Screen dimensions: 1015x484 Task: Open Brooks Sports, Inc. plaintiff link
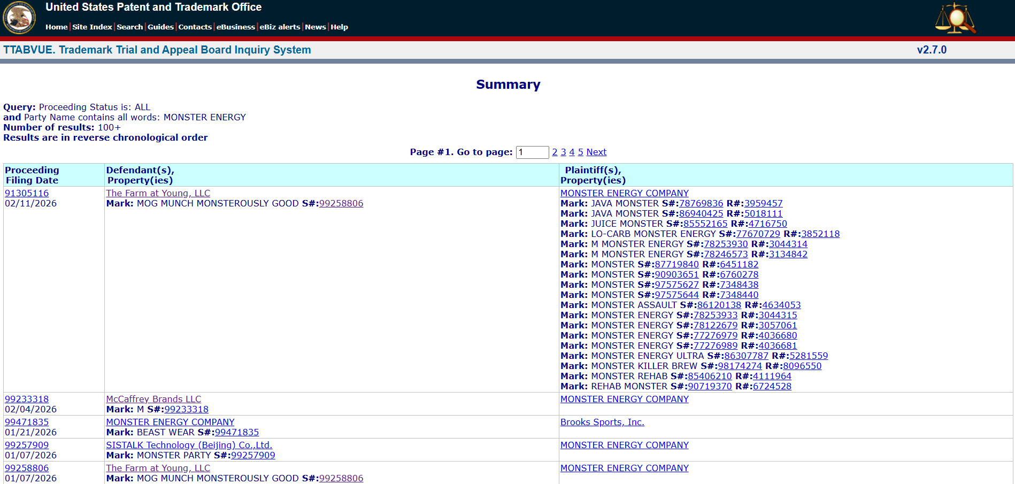coord(602,422)
